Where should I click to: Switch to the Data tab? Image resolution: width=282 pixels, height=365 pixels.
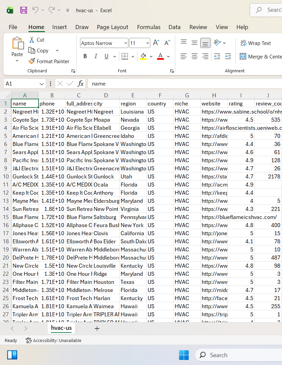coord(175,27)
